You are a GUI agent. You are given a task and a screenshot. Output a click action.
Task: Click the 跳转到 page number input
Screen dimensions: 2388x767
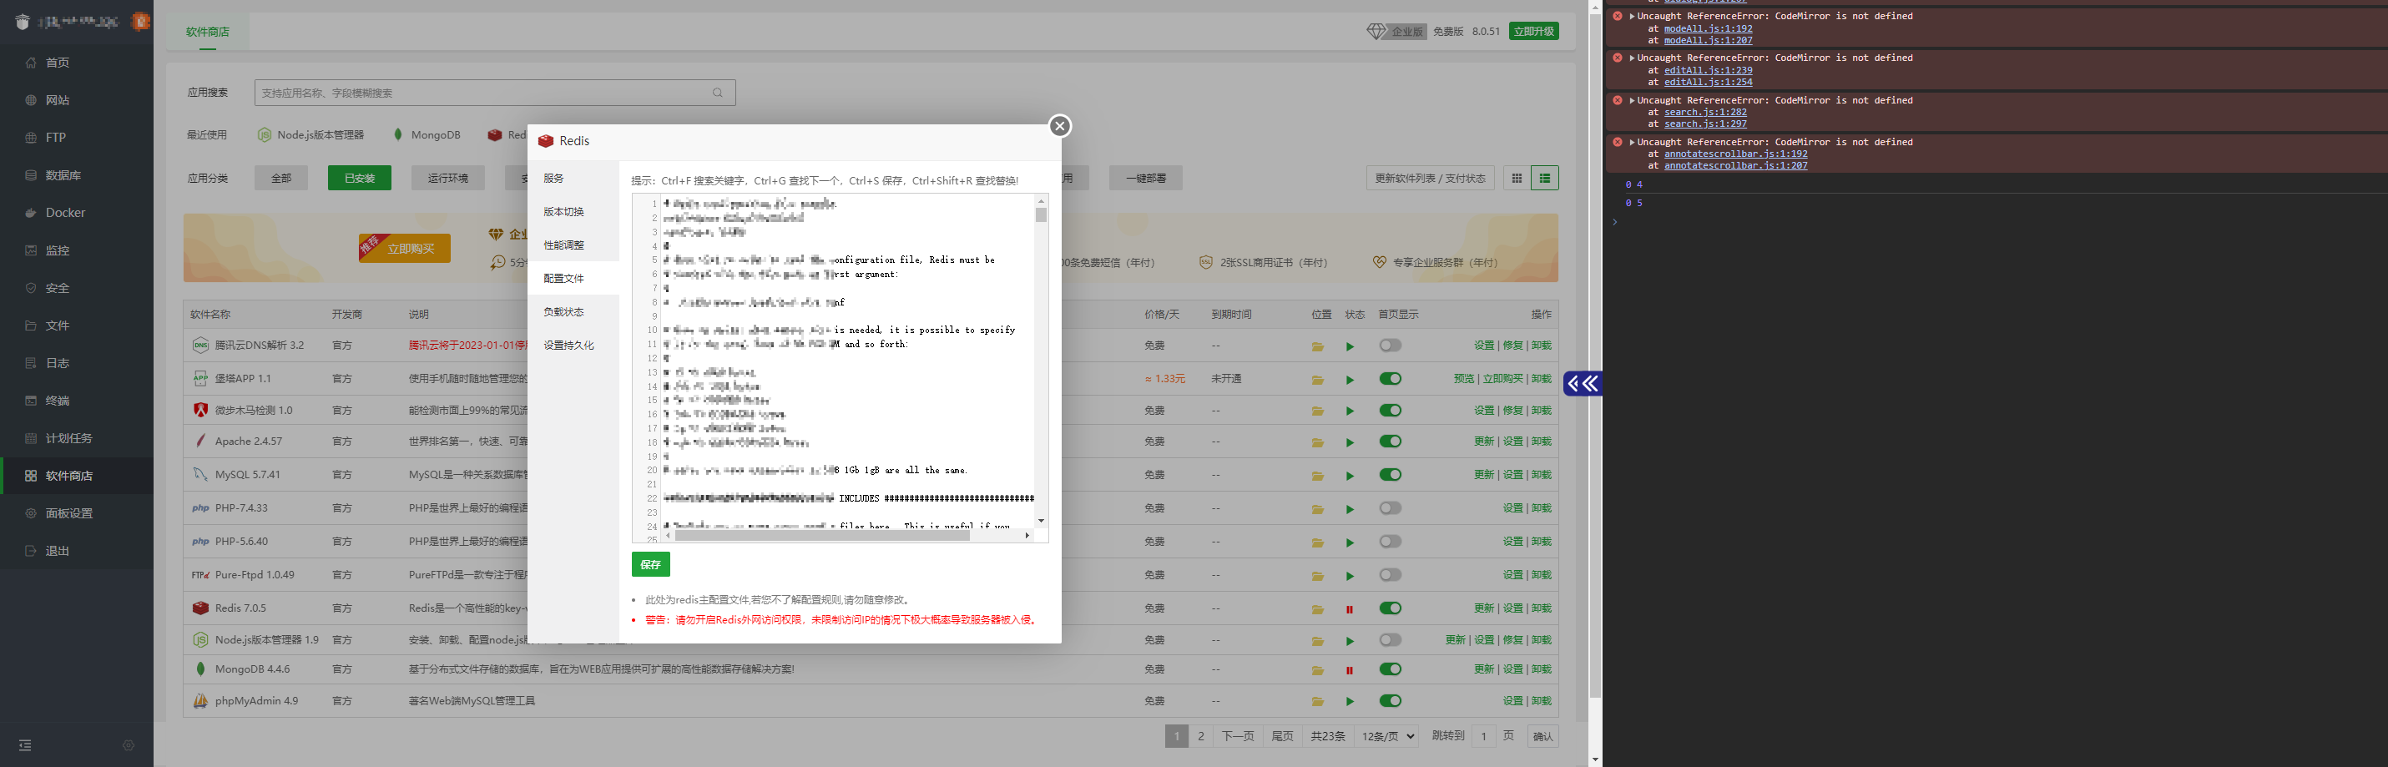1483,736
